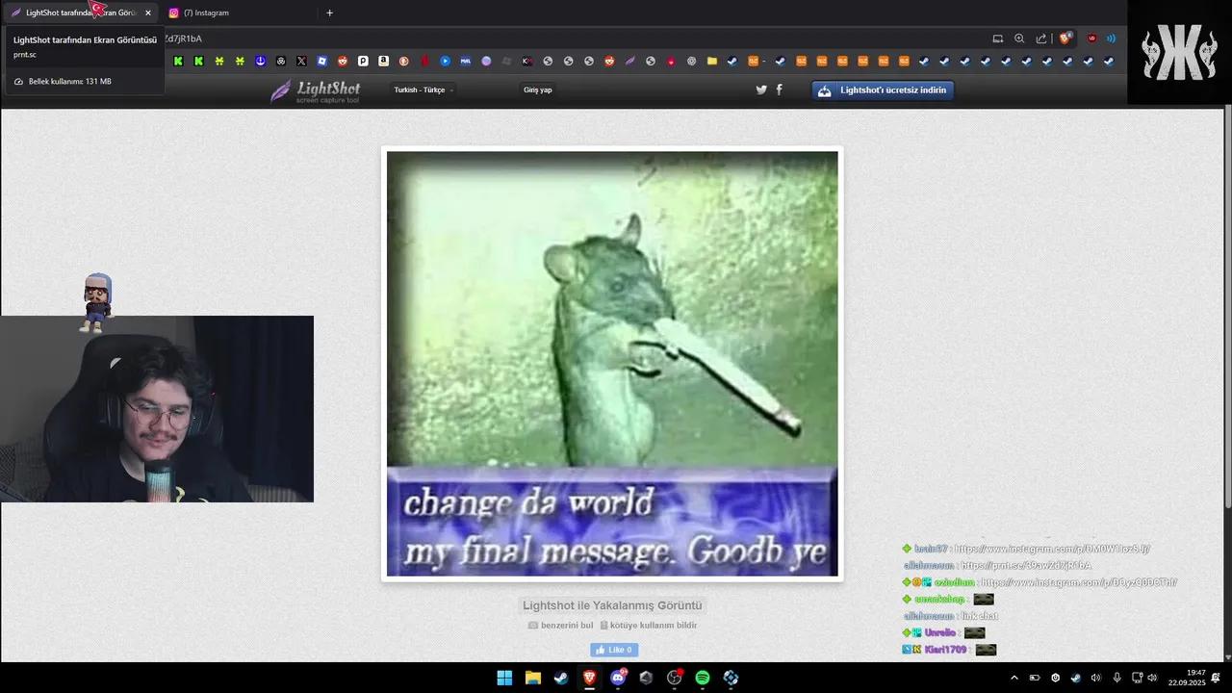Click the address bar URL field

[577, 38]
